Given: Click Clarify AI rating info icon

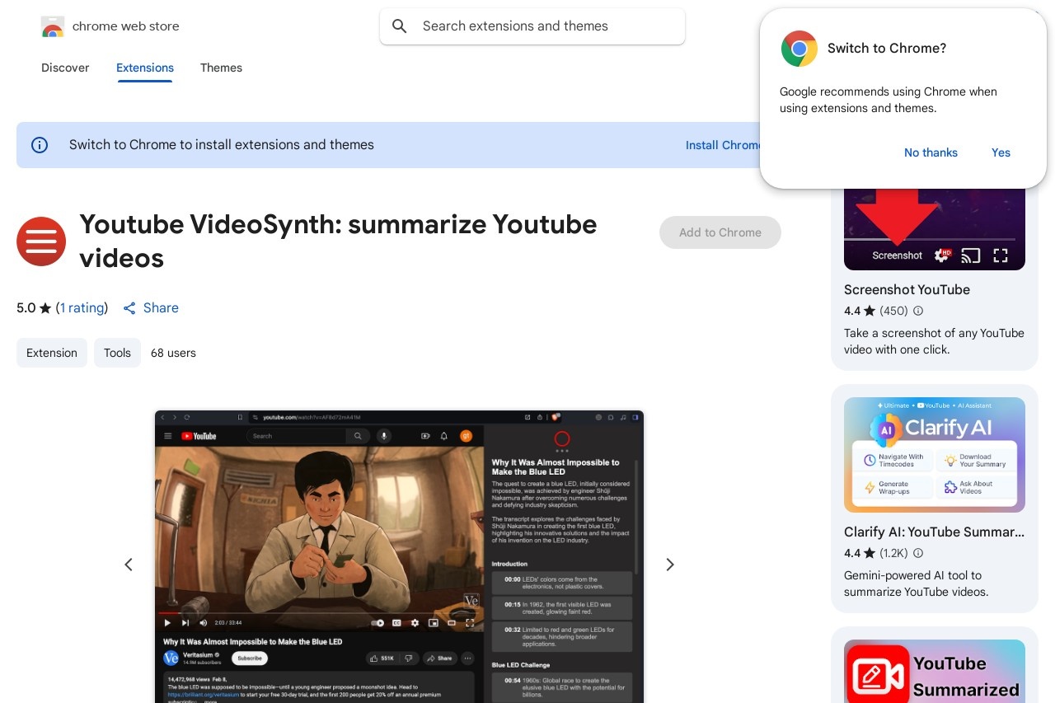Looking at the screenshot, I should click(918, 554).
